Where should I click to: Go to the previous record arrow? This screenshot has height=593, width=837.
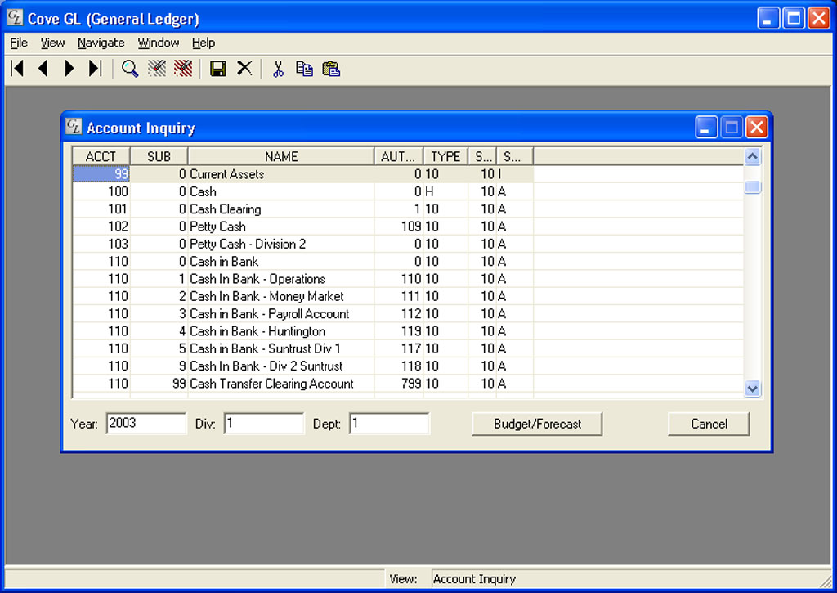click(x=43, y=69)
